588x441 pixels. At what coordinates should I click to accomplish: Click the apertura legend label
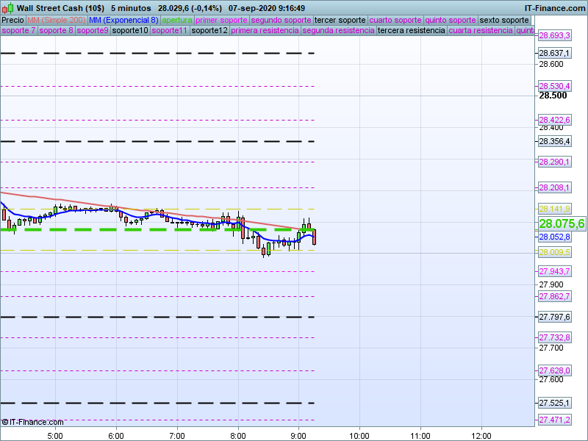(x=177, y=21)
